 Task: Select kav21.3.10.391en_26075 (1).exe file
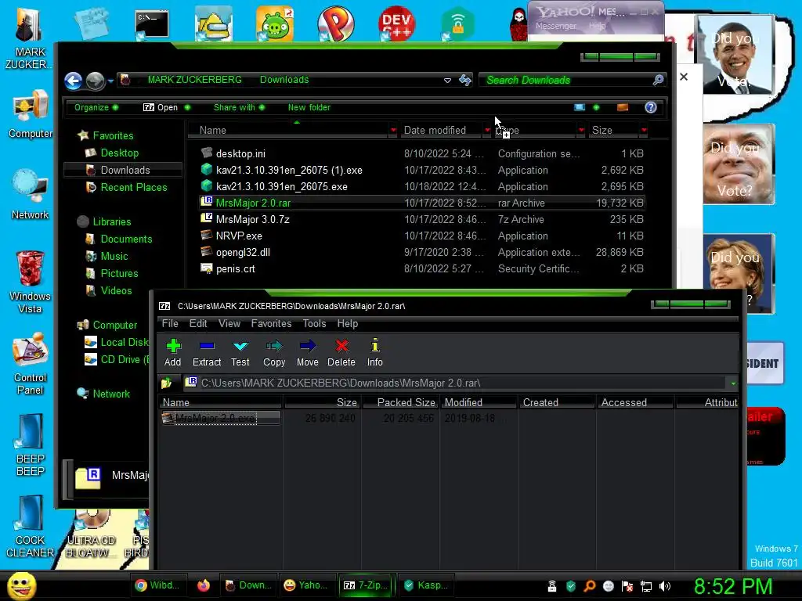click(289, 170)
